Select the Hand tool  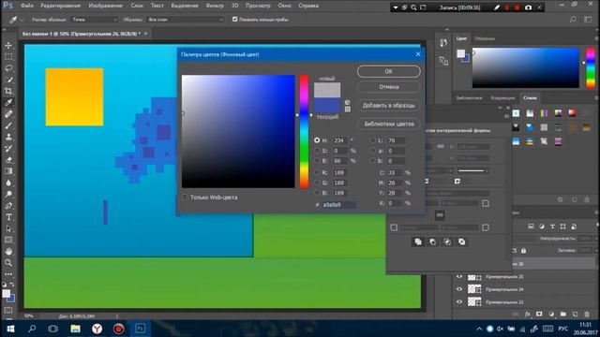pyautogui.click(x=8, y=252)
